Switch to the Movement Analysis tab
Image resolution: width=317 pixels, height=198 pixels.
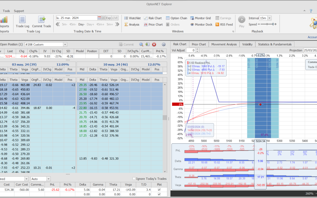click(x=224, y=44)
